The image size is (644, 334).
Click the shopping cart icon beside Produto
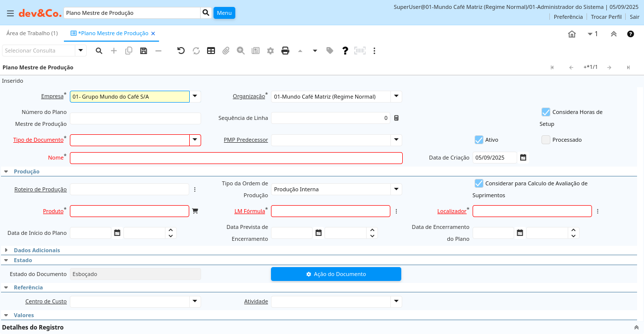[195, 211]
